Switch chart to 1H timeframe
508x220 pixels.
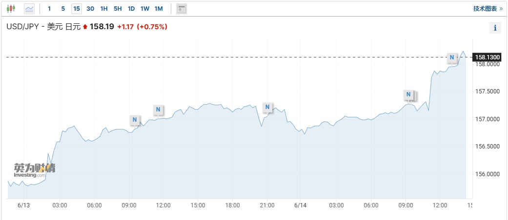[104, 9]
